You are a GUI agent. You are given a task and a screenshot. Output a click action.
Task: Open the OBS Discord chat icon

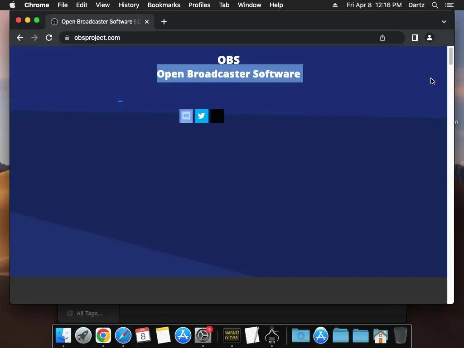tap(186, 116)
